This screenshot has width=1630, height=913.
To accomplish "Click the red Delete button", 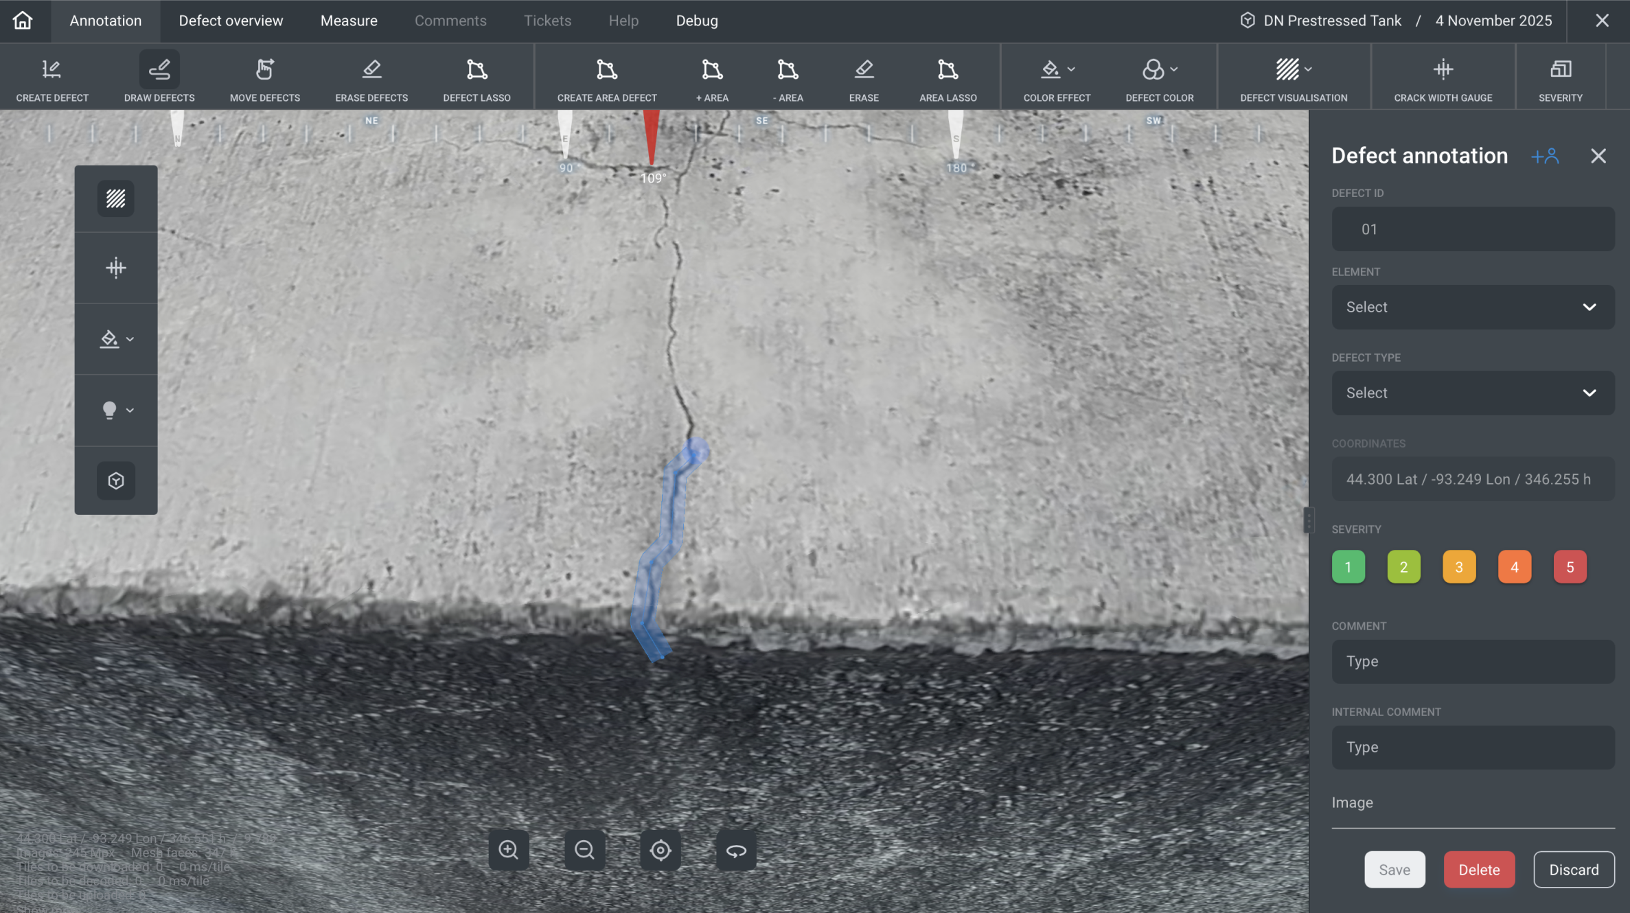I will click(x=1479, y=870).
